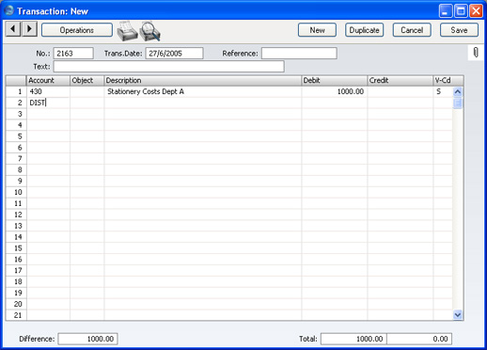Click the Trans.Date field
Screen dimensions: 487x350
tap(174, 54)
